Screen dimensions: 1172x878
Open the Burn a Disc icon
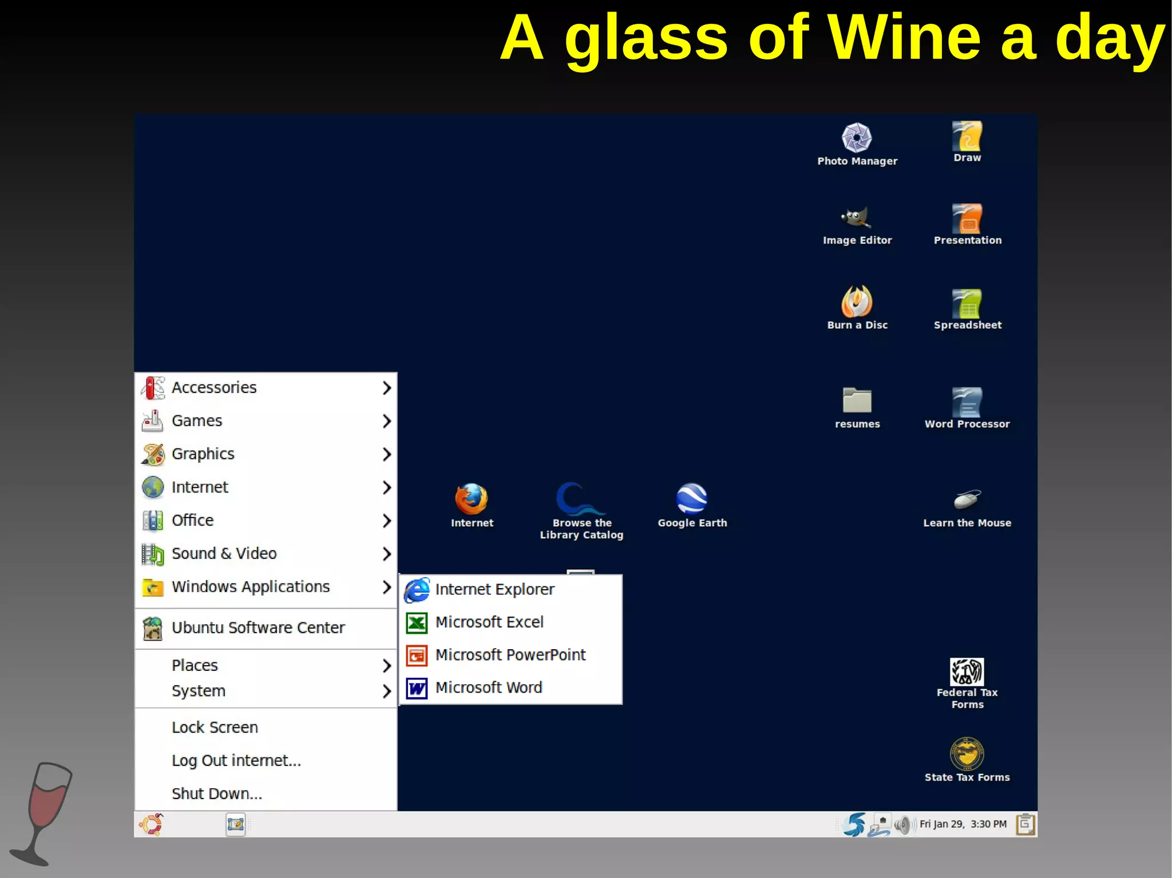(856, 301)
